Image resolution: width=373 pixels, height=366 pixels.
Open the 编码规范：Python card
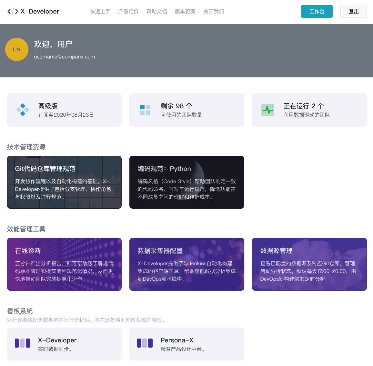186,182
